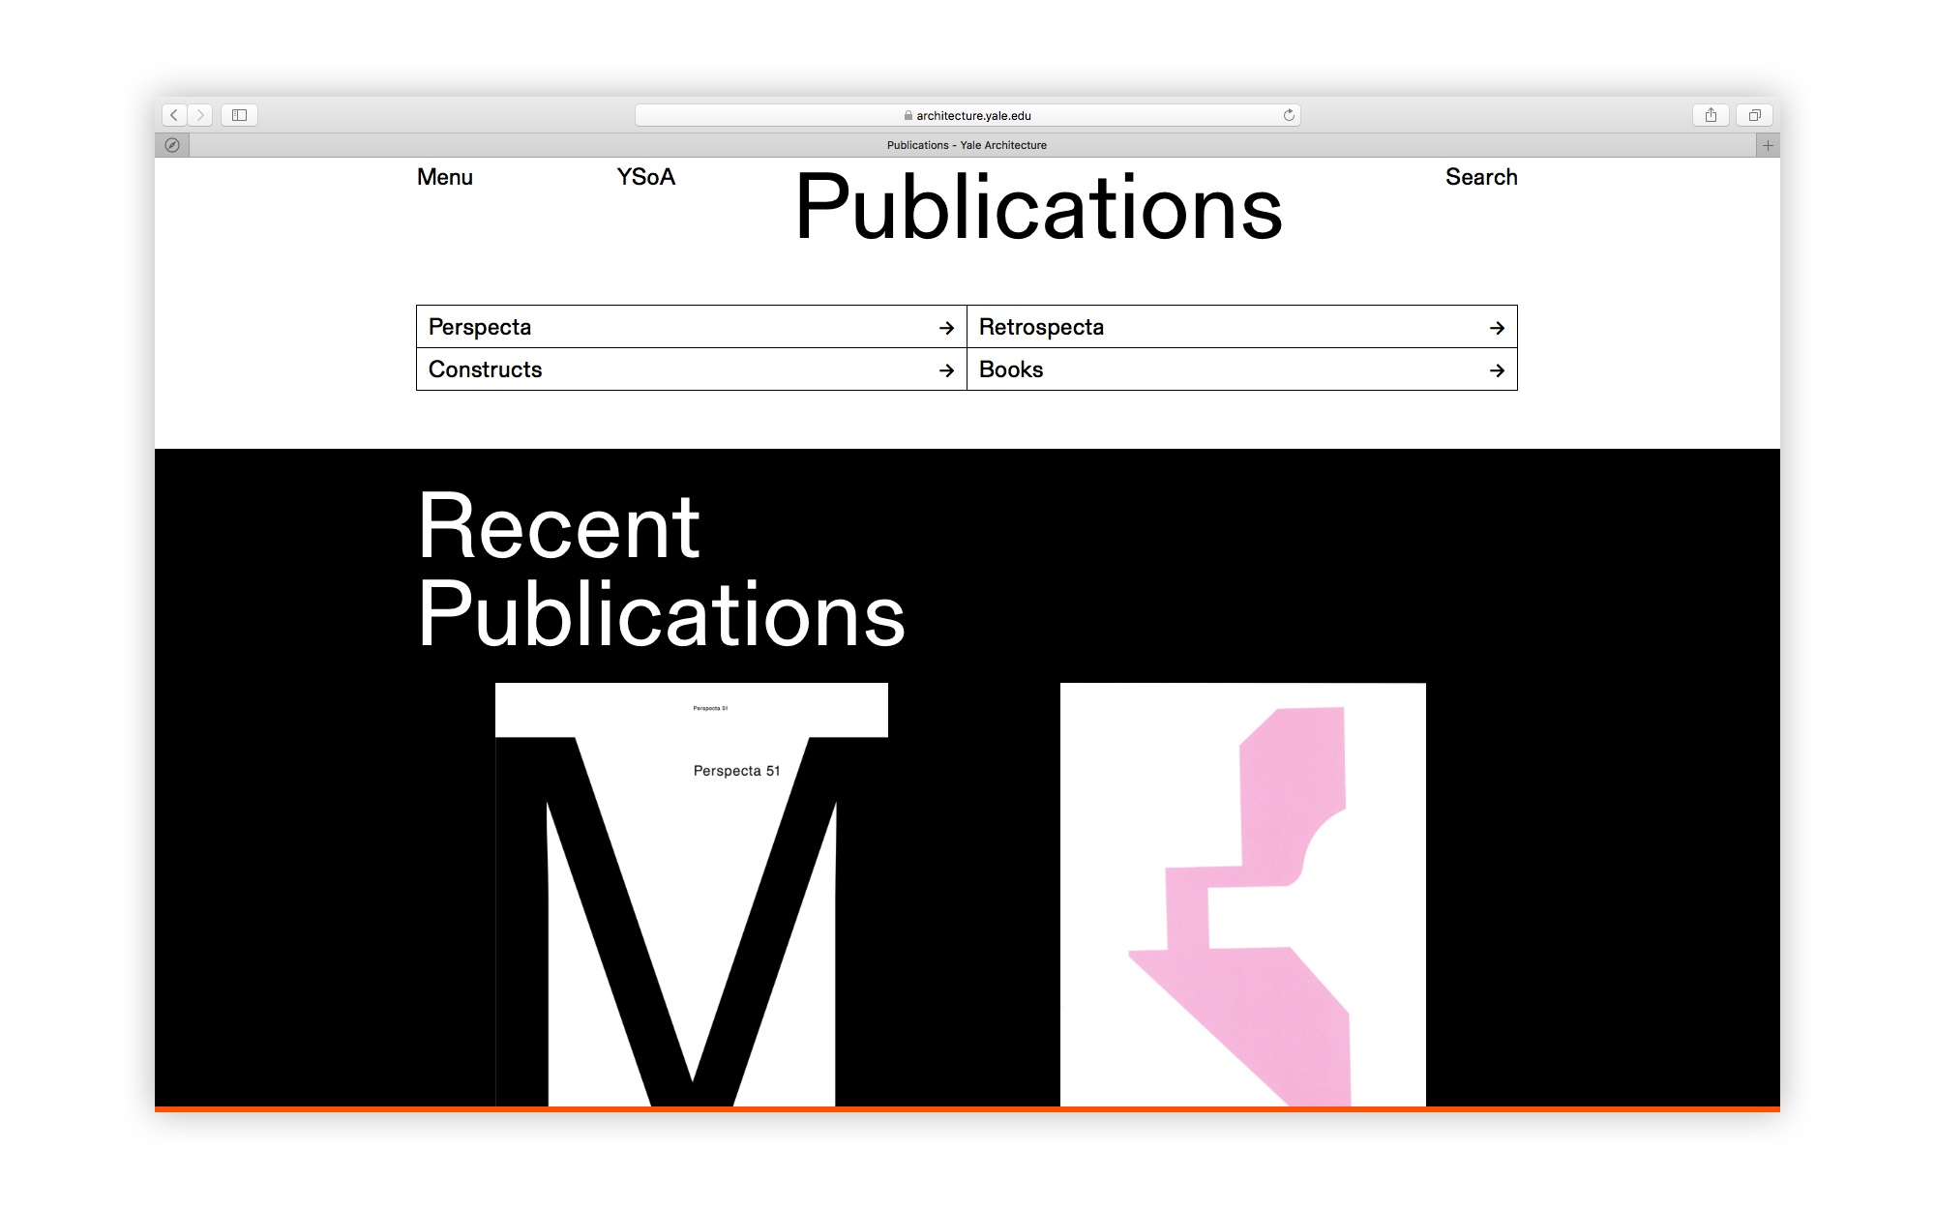
Task: Open the Books section link
Action: click(x=1012, y=369)
